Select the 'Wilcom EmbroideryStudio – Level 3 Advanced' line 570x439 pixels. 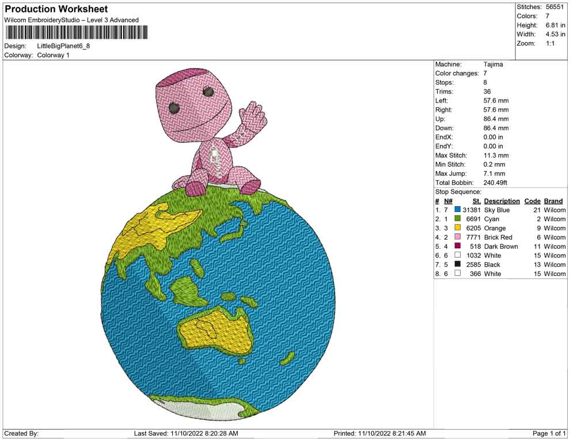[x=71, y=20]
